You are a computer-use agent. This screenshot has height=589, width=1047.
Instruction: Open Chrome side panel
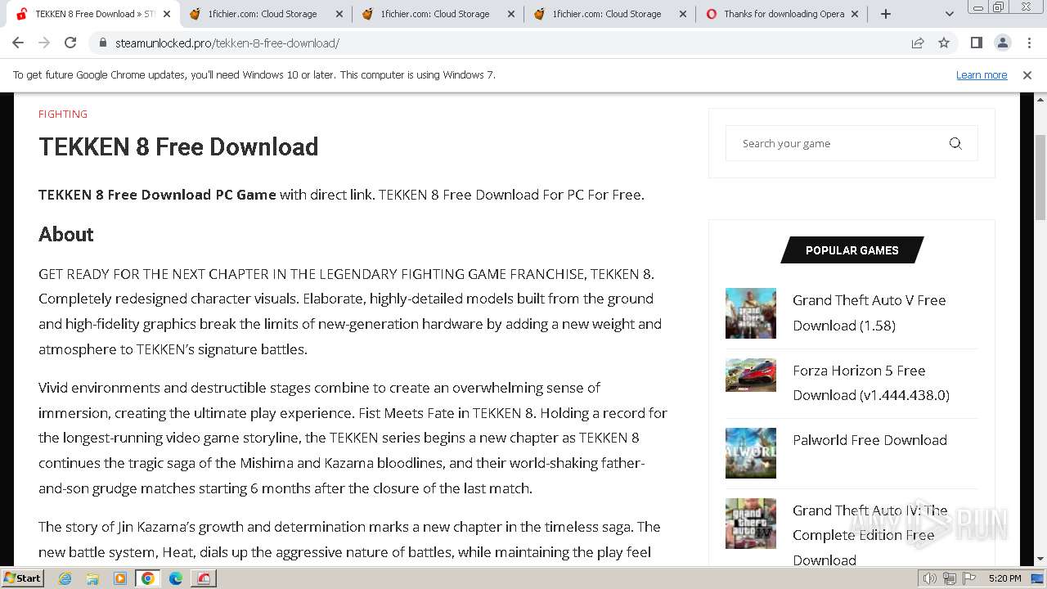pyautogui.click(x=976, y=43)
